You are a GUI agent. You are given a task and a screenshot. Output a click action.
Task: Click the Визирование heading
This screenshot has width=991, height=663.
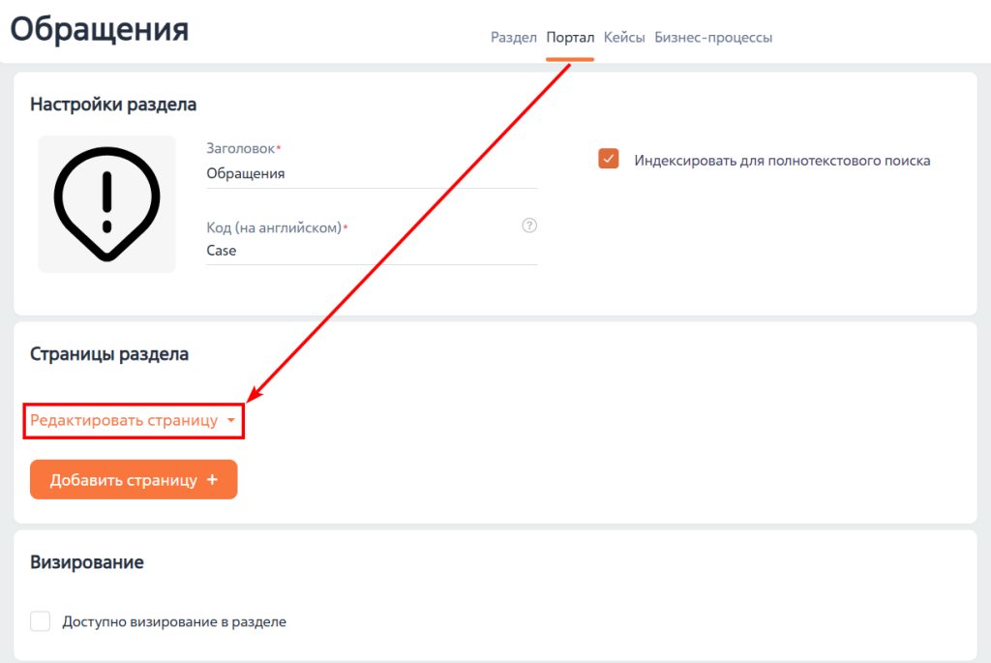[86, 562]
